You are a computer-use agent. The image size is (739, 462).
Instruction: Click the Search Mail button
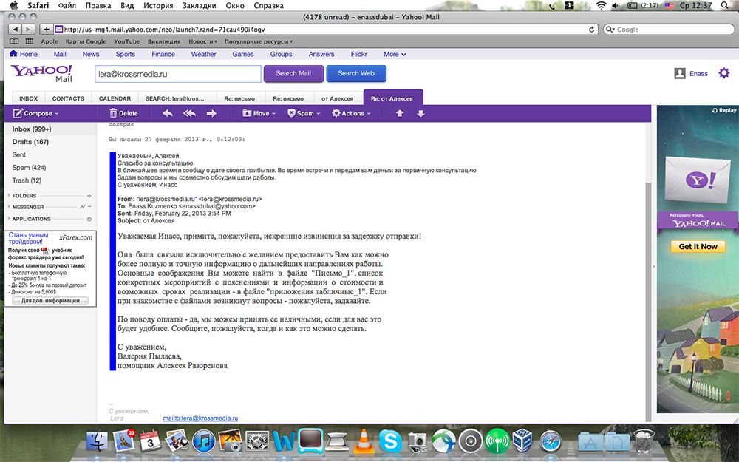click(293, 73)
